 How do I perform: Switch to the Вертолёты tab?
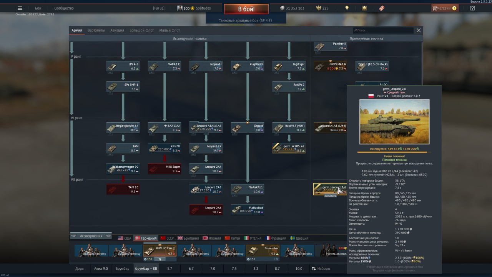click(96, 30)
